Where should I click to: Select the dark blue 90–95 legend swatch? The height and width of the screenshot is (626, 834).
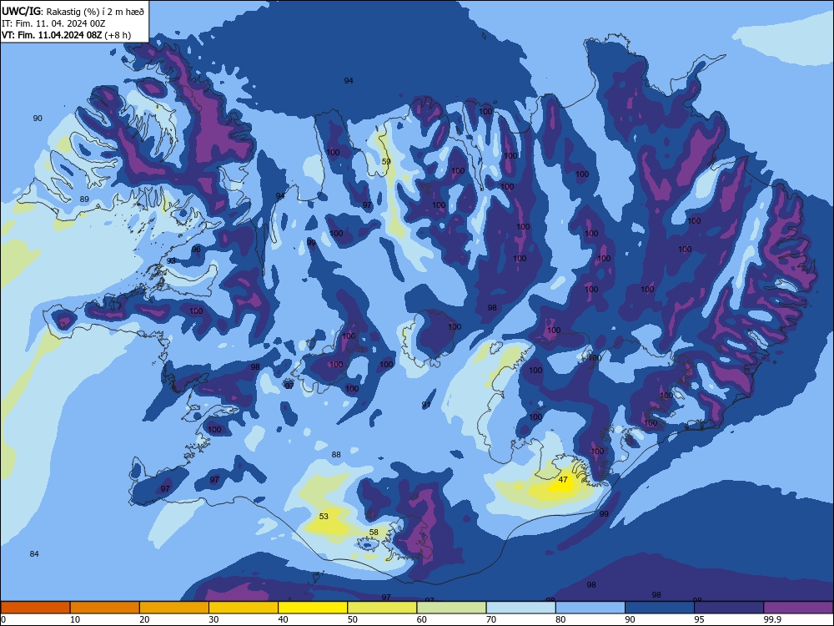(x=660, y=608)
